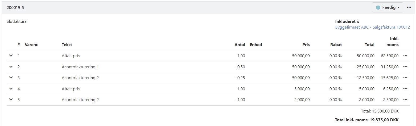Click the 200019-5 header title

tap(15, 8)
